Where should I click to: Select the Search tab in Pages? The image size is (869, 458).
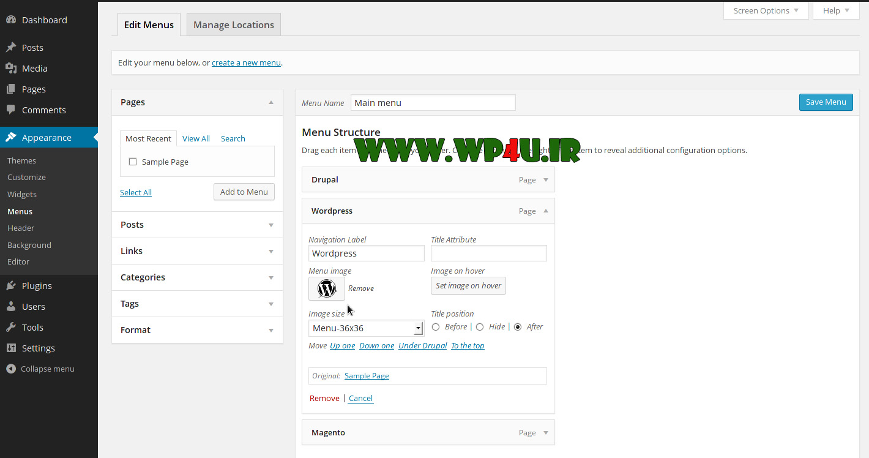(x=233, y=138)
